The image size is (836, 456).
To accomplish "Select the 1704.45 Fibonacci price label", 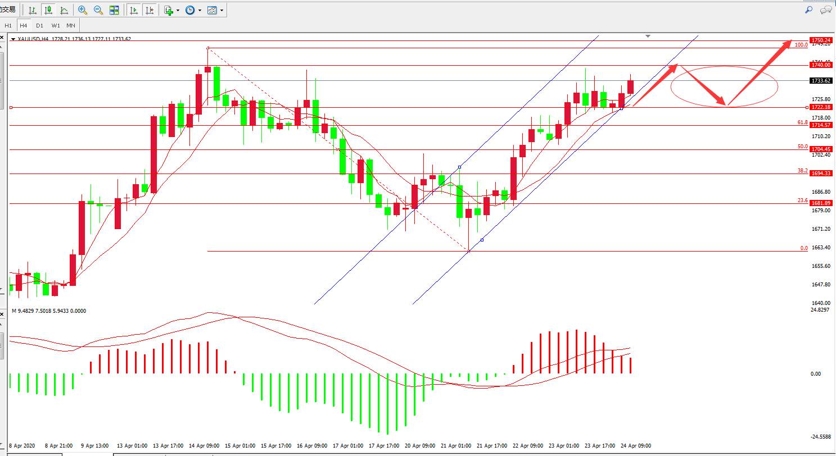I will pos(820,149).
